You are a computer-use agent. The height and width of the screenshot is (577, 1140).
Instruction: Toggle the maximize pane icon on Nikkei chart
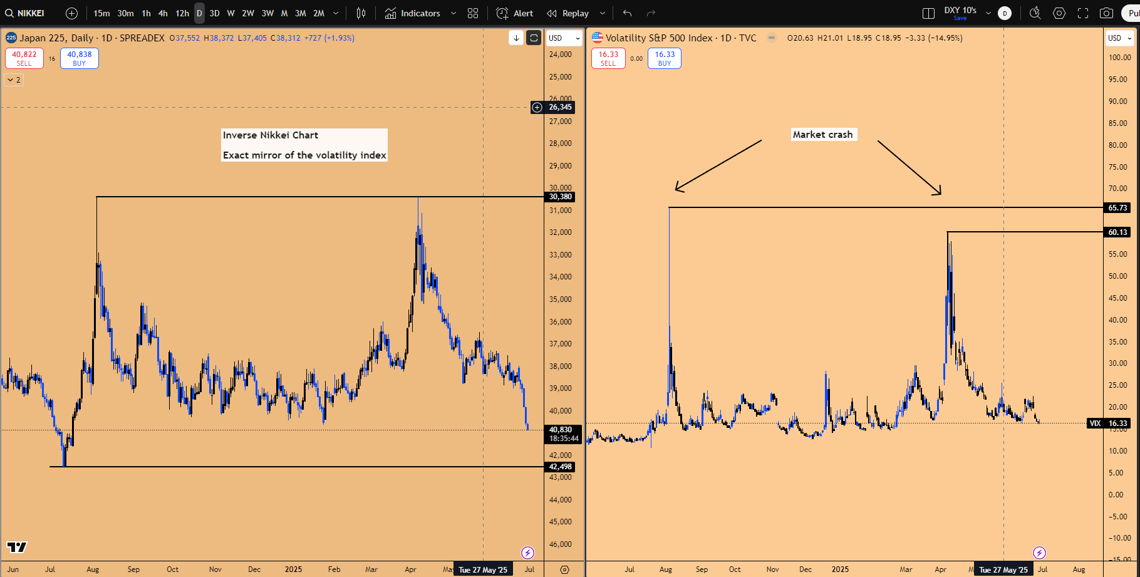(x=534, y=38)
